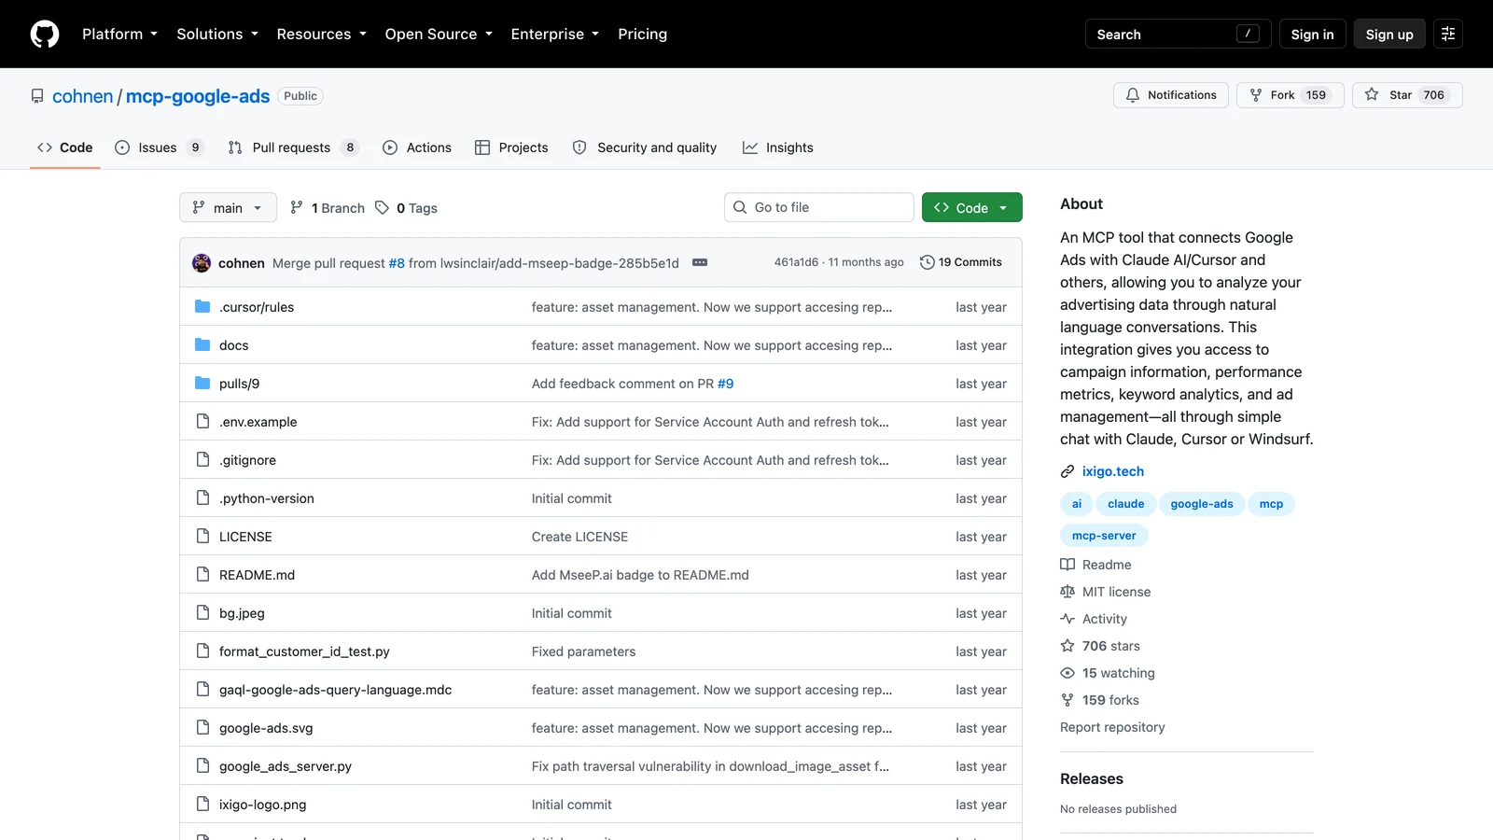The image size is (1493, 840).
Task: Click the Sign in button
Action: point(1312,34)
